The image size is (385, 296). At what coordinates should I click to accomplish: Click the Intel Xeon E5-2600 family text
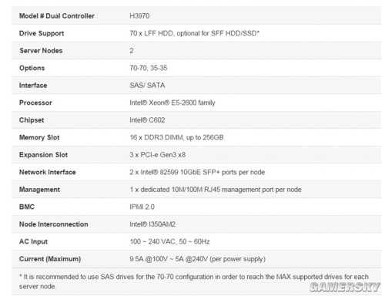(x=172, y=103)
